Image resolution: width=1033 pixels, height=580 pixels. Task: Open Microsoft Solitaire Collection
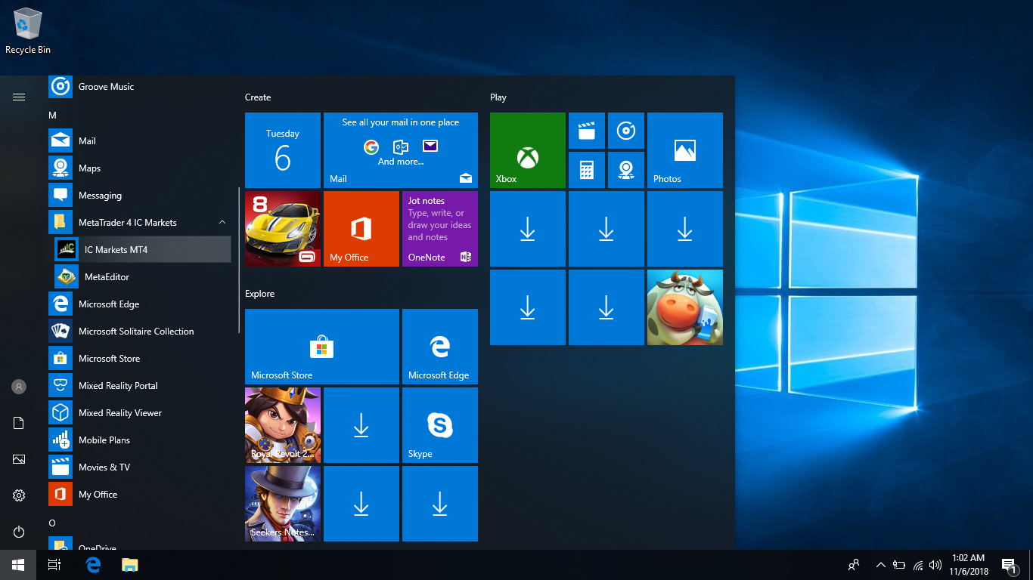click(140, 332)
